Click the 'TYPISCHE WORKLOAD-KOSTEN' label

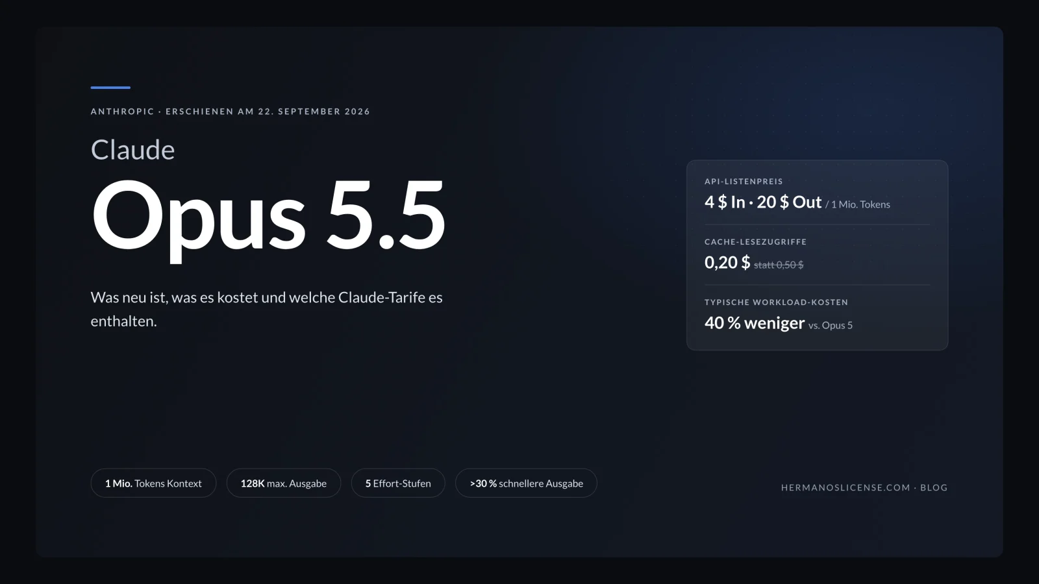(x=776, y=302)
